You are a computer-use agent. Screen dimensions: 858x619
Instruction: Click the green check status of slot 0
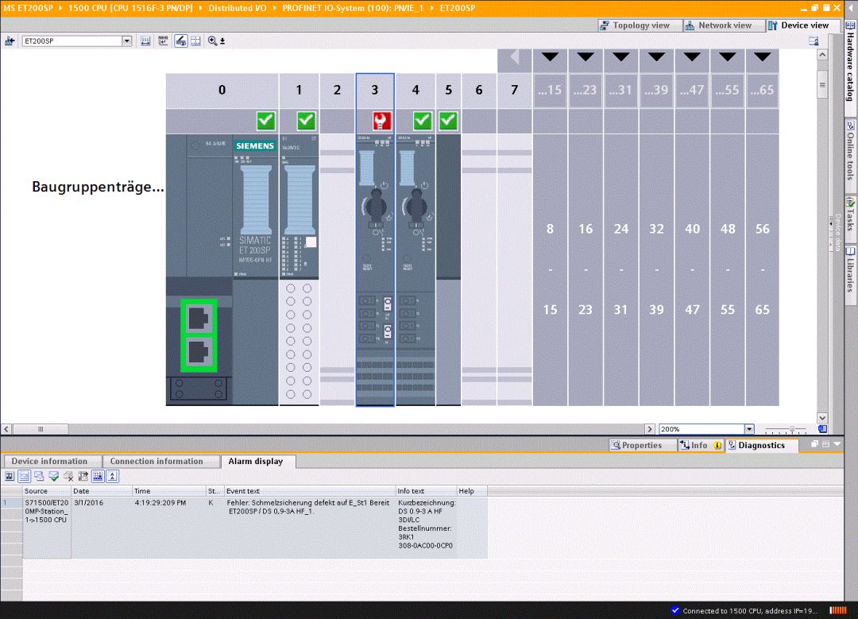coord(266,121)
